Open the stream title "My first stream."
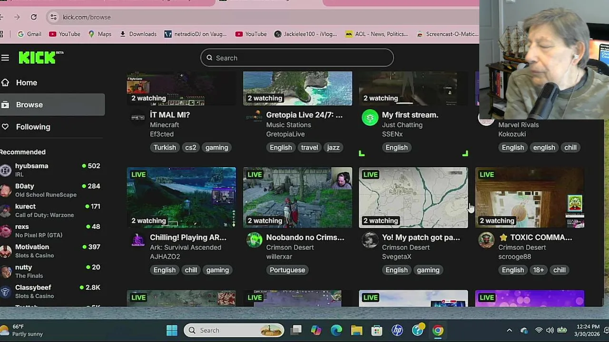The image size is (609, 342). pos(410,115)
